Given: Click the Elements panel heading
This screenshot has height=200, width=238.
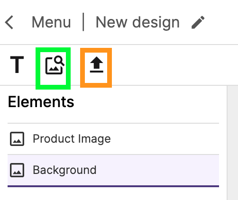Looking at the screenshot, I should (41, 102).
